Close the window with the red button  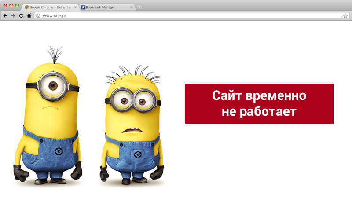(x=5, y=6)
